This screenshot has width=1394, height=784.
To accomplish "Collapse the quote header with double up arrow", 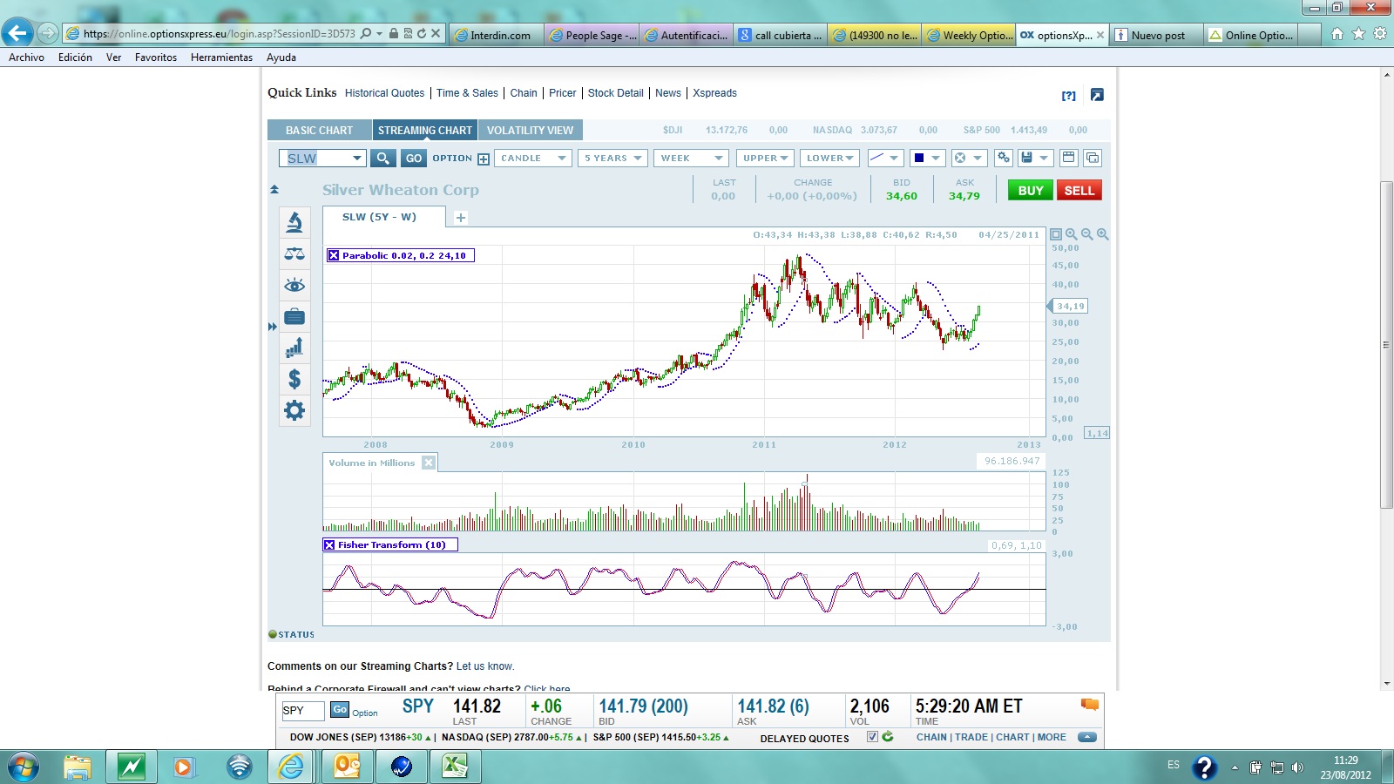I will [x=274, y=189].
